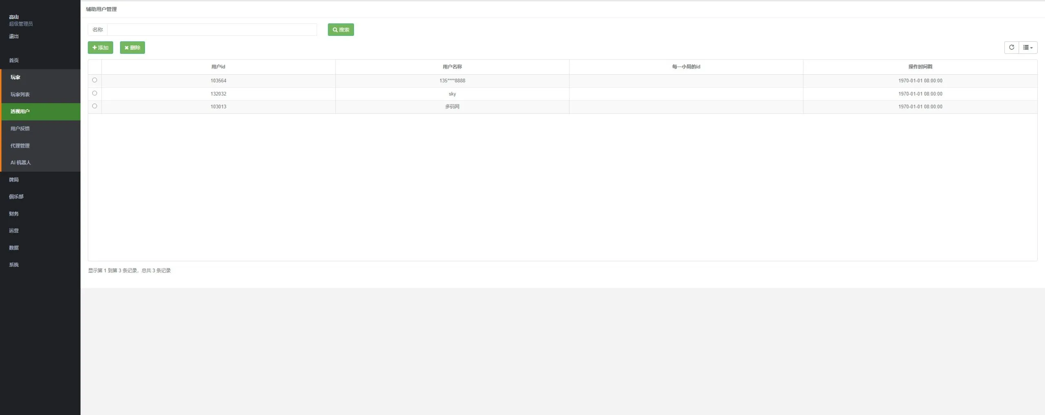This screenshot has height=415, width=1045.
Task: Click the 删除 delete button
Action: coord(132,47)
